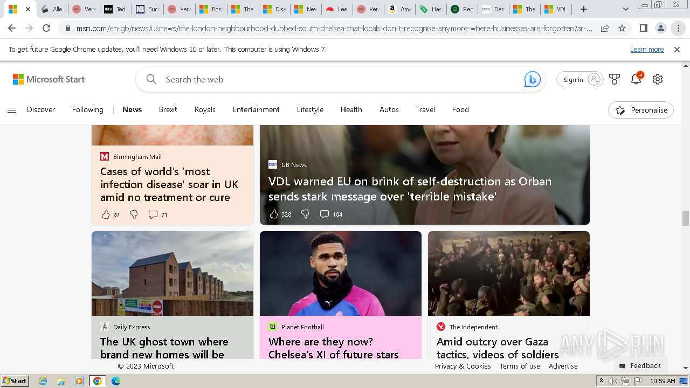
Task: Switch to the 'Alle' browser tab
Action: (52, 9)
